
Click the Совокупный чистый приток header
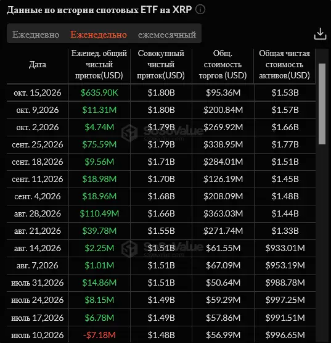[161, 64]
